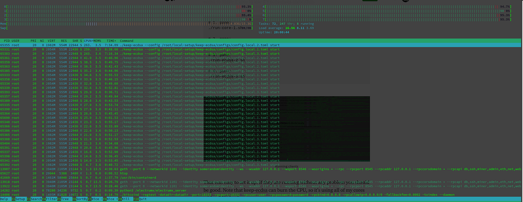Screen dimensions: 523x202
Task: Click the CPU 0 usage meter
Action: (x=129, y=7)
